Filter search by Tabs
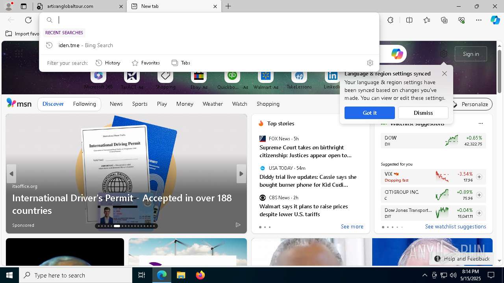Screen dimensions: 504x283 [181, 63]
